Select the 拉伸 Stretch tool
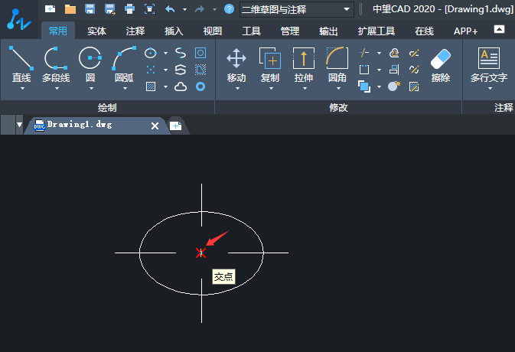This screenshot has width=515, height=352. tap(304, 64)
